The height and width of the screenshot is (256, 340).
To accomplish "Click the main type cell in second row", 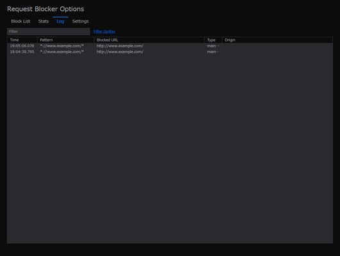I will pos(211,52).
